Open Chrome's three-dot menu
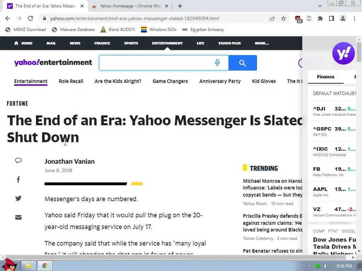 pyautogui.click(x=354, y=18)
